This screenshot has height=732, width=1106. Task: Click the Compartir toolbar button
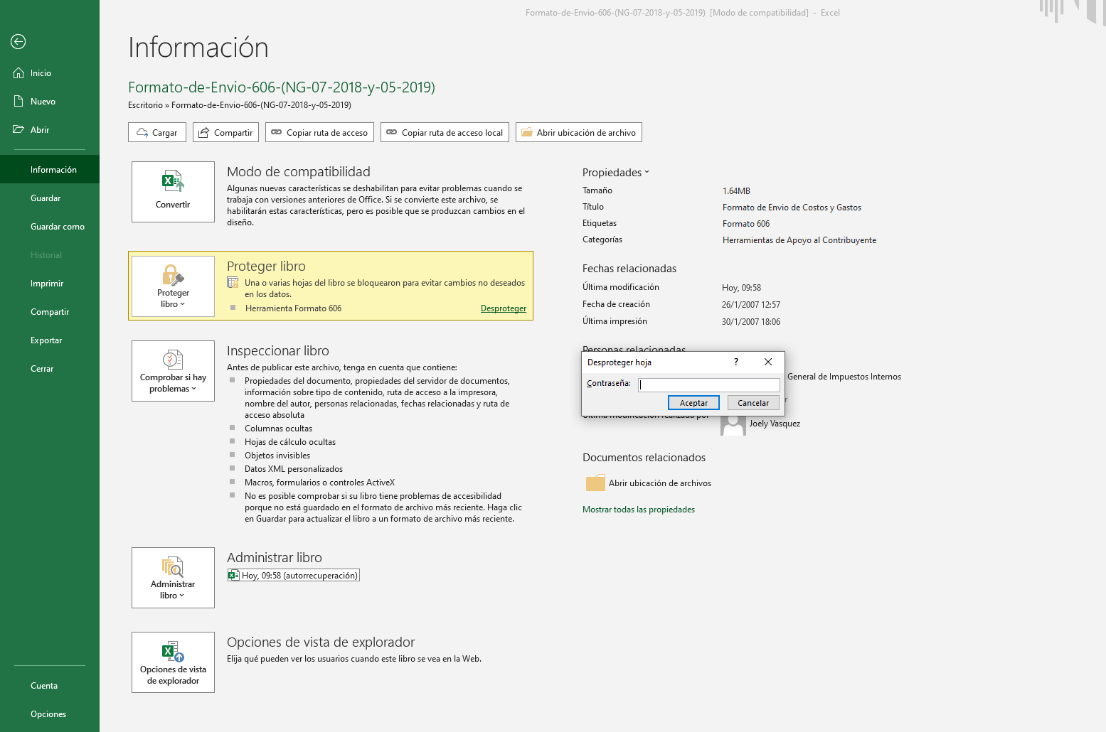225,132
